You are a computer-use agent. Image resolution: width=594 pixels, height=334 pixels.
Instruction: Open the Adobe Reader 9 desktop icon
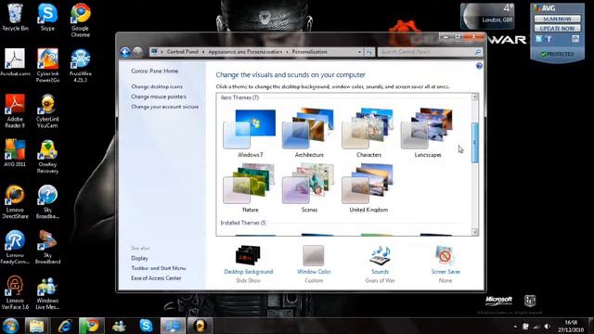coord(15,110)
